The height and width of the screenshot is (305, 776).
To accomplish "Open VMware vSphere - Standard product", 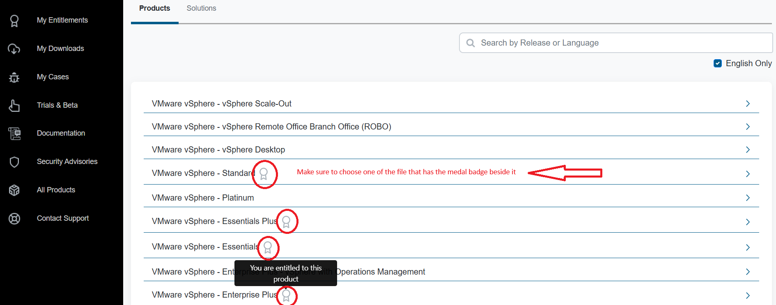I will (204, 173).
